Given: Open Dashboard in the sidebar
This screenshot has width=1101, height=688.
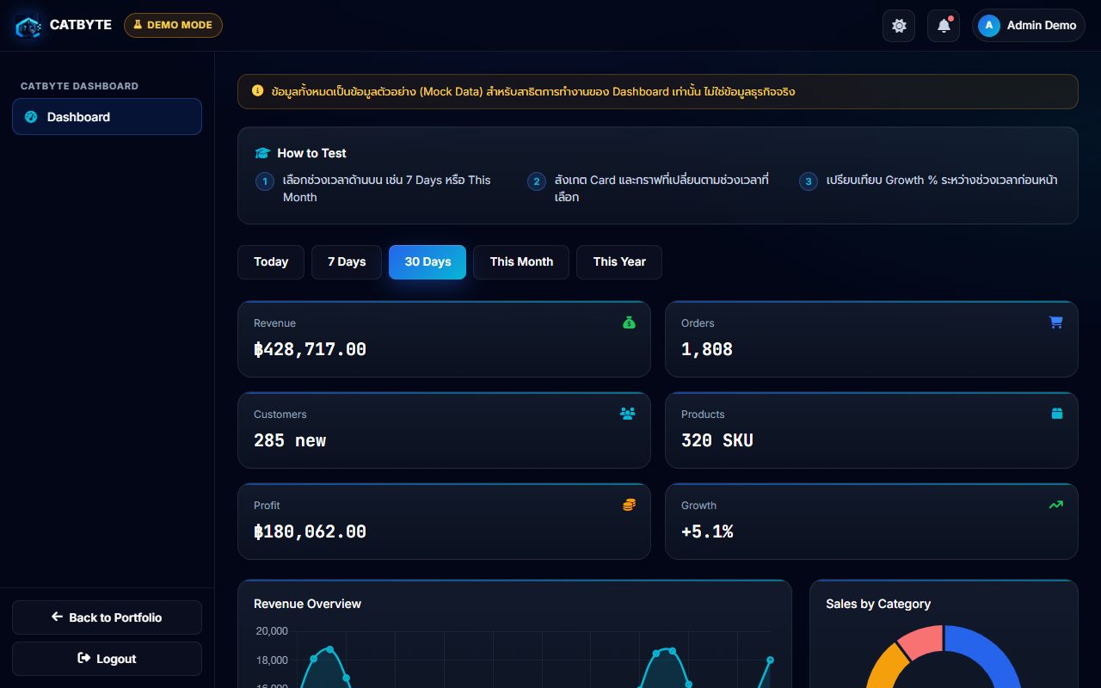Looking at the screenshot, I should 107,117.
